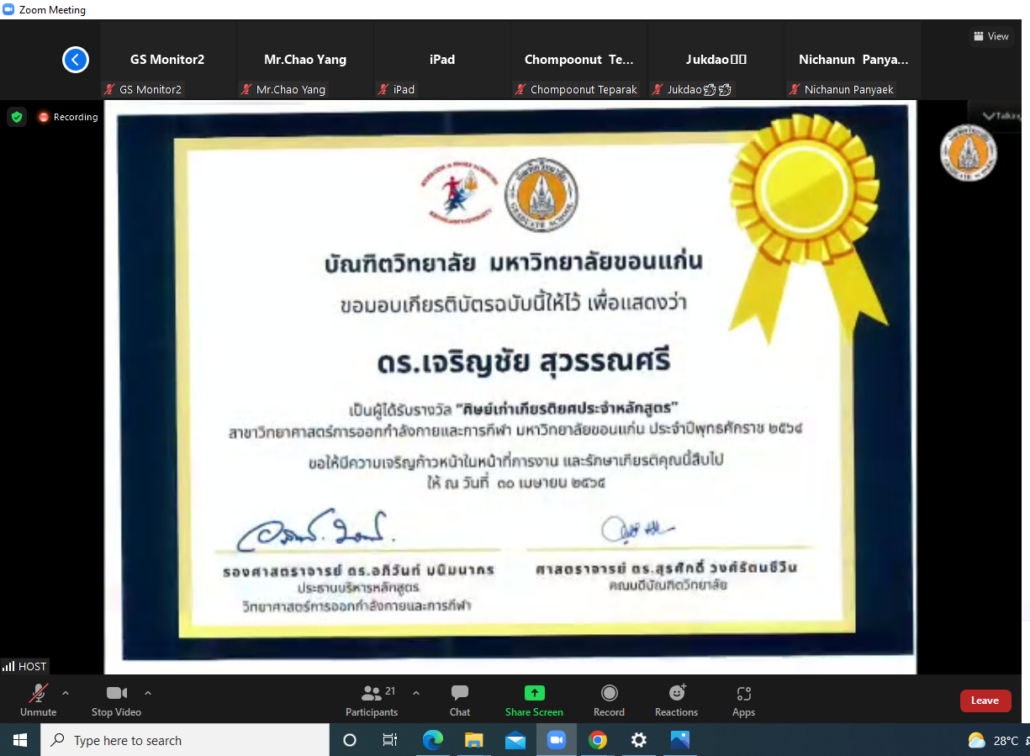Viewport: 1030px width, 756px height.
Task: Click the GS Monitor2 participant tile
Action: (x=167, y=61)
